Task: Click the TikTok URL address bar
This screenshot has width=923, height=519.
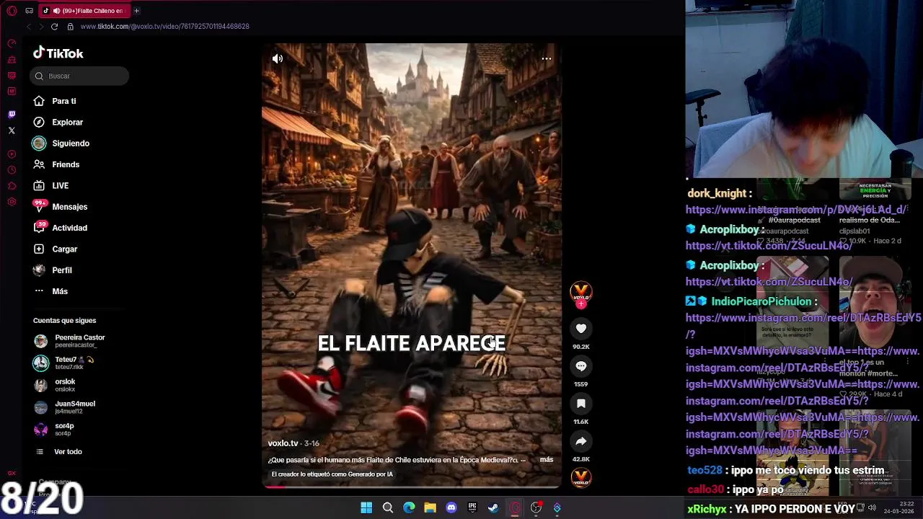Action: (165, 27)
